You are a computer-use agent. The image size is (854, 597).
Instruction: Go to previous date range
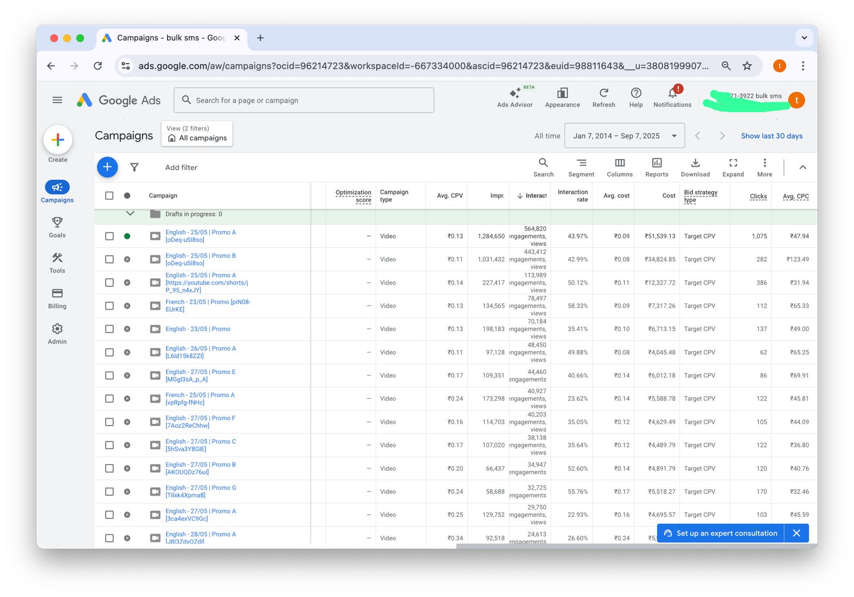[x=698, y=136]
